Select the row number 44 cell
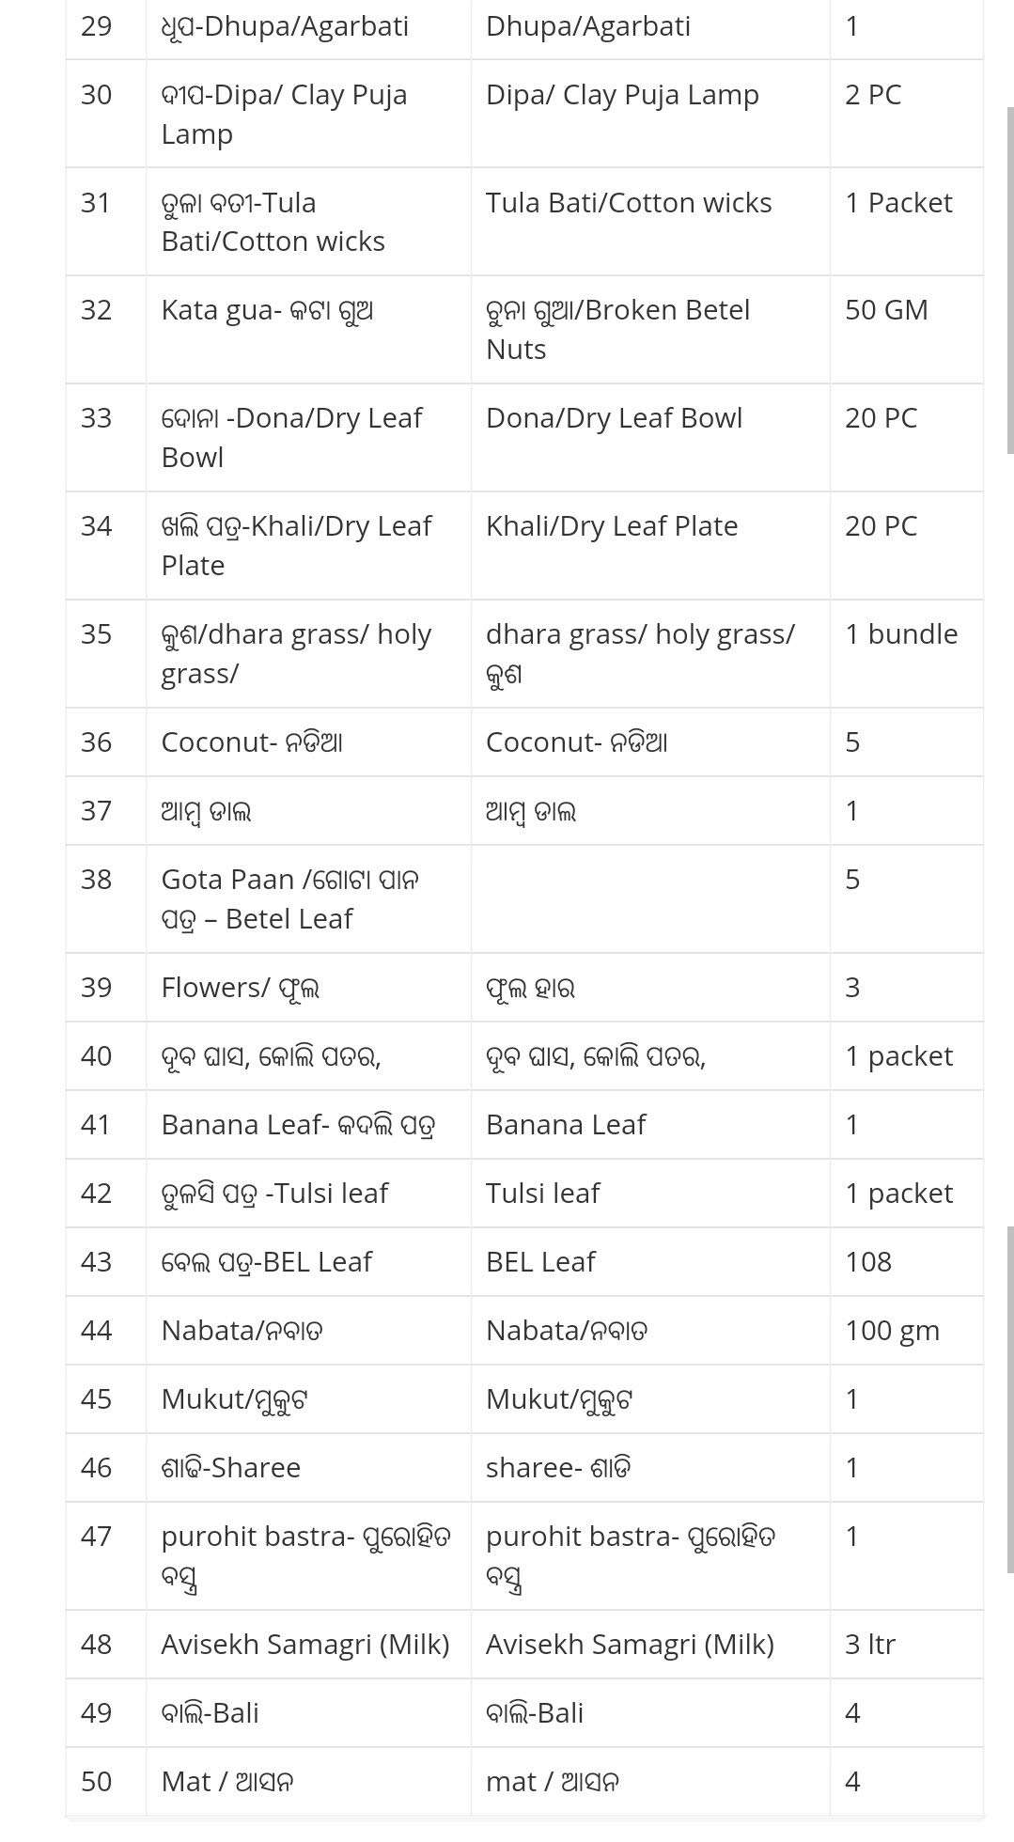 (x=97, y=1330)
